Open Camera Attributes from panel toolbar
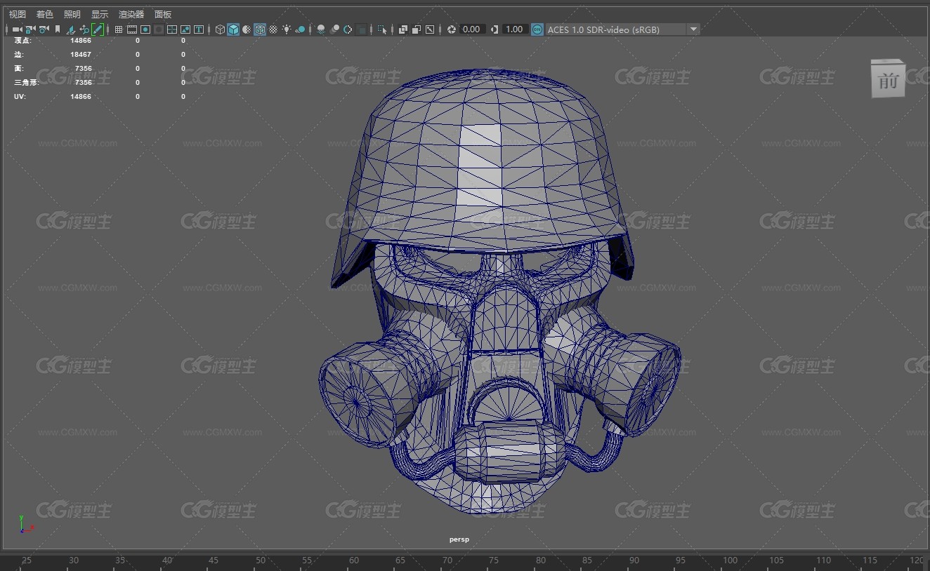This screenshot has width=930, height=571. (x=44, y=29)
